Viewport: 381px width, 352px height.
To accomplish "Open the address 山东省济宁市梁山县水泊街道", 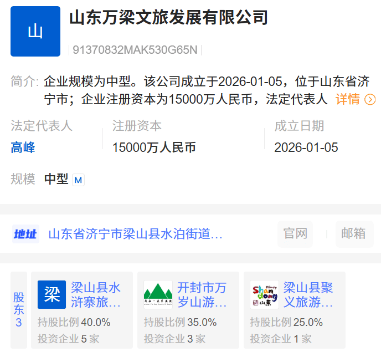I will (136, 234).
